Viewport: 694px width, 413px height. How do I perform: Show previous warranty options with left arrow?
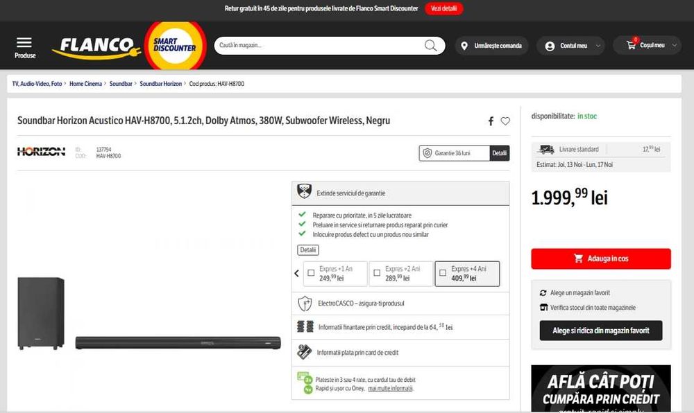pos(296,274)
